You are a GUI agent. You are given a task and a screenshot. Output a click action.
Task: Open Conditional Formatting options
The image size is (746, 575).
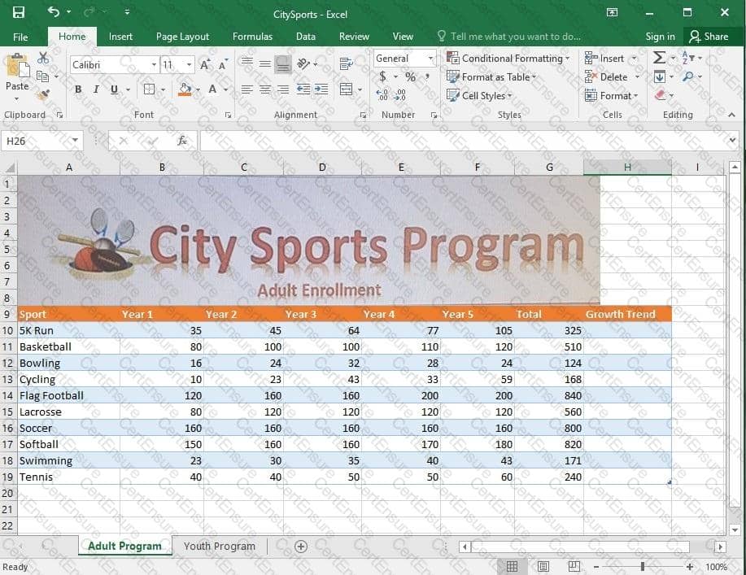click(508, 58)
